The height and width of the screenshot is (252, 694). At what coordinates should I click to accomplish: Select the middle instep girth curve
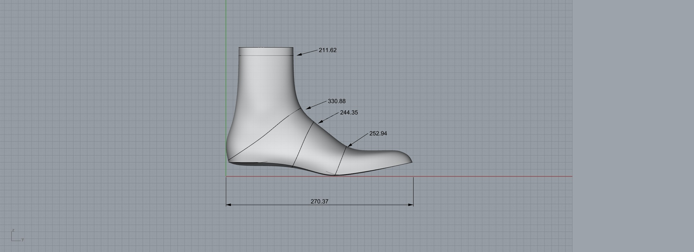click(x=303, y=145)
